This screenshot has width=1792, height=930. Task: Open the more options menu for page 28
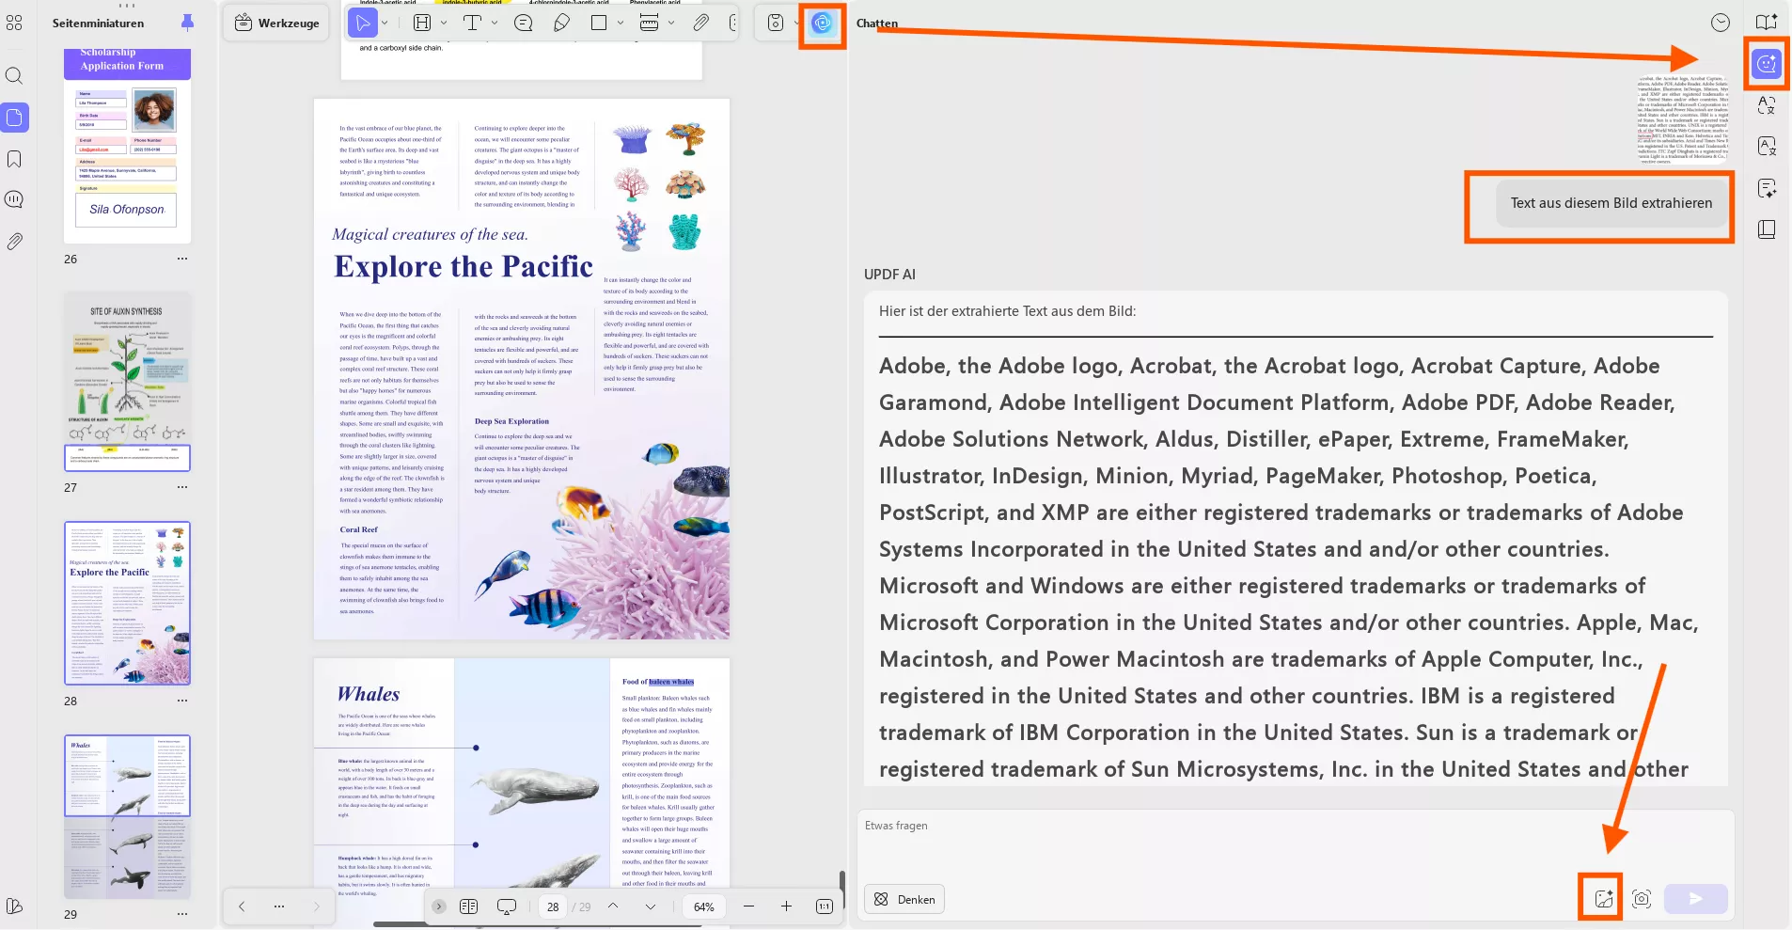[x=182, y=701]
